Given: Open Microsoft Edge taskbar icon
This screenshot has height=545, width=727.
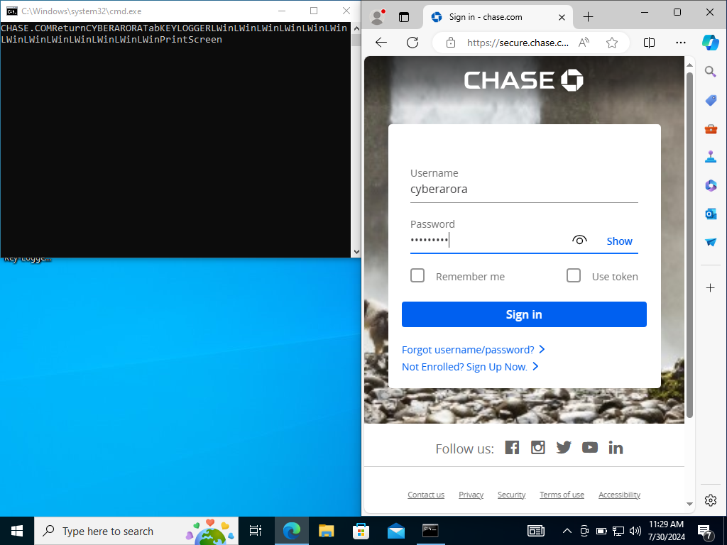Looking at the screenshot, I should pyautogui.click(x=292, y=531).
